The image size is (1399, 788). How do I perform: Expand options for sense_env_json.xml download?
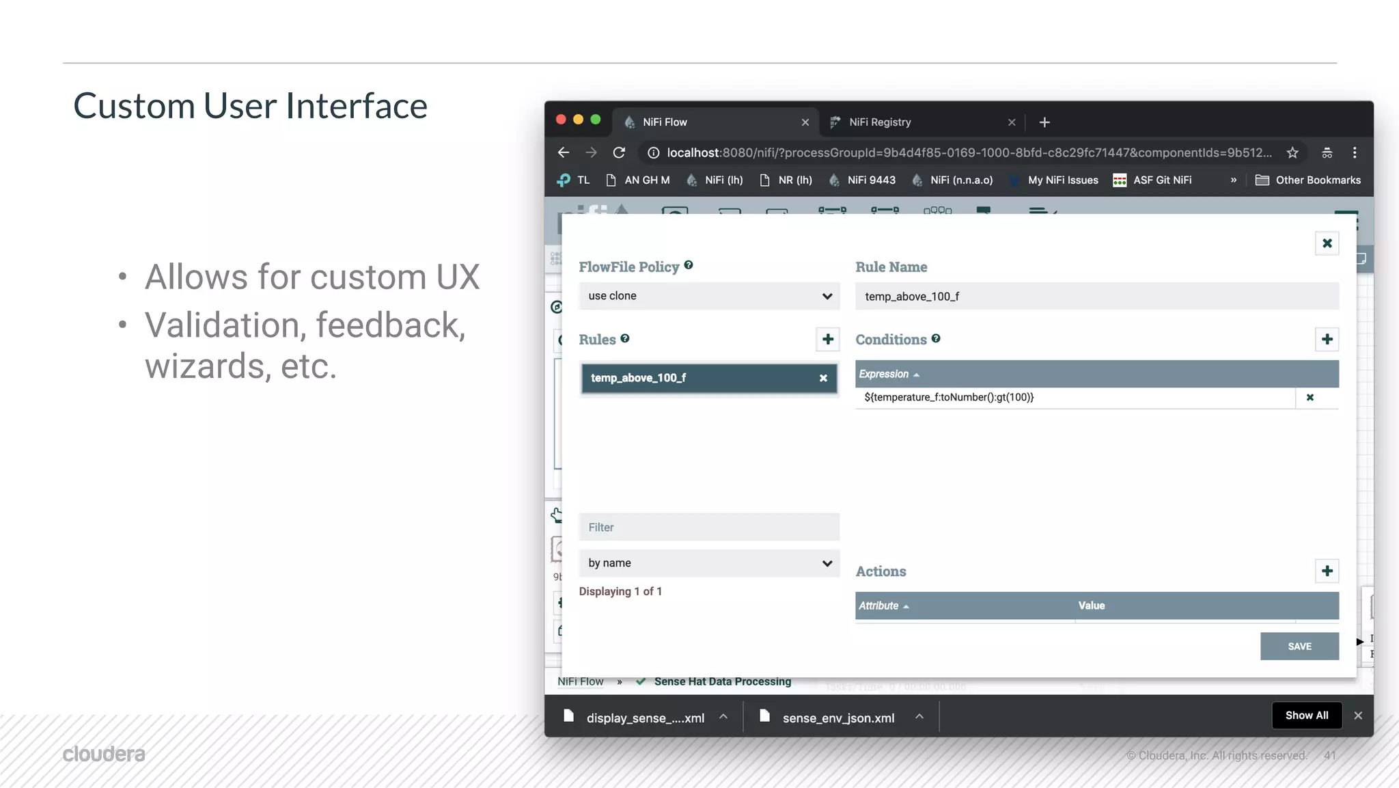(x=919, y=716)
